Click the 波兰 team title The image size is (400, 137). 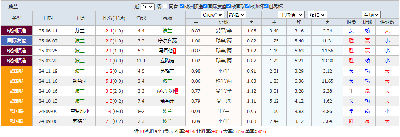(x=13, y=7)
